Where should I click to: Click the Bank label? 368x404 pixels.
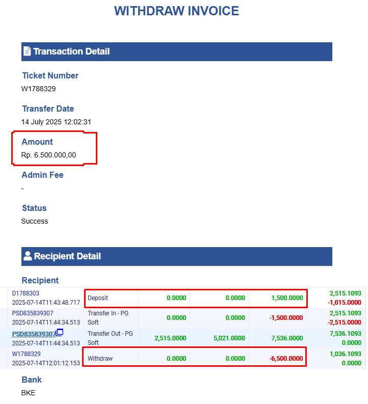pos(32,380)
